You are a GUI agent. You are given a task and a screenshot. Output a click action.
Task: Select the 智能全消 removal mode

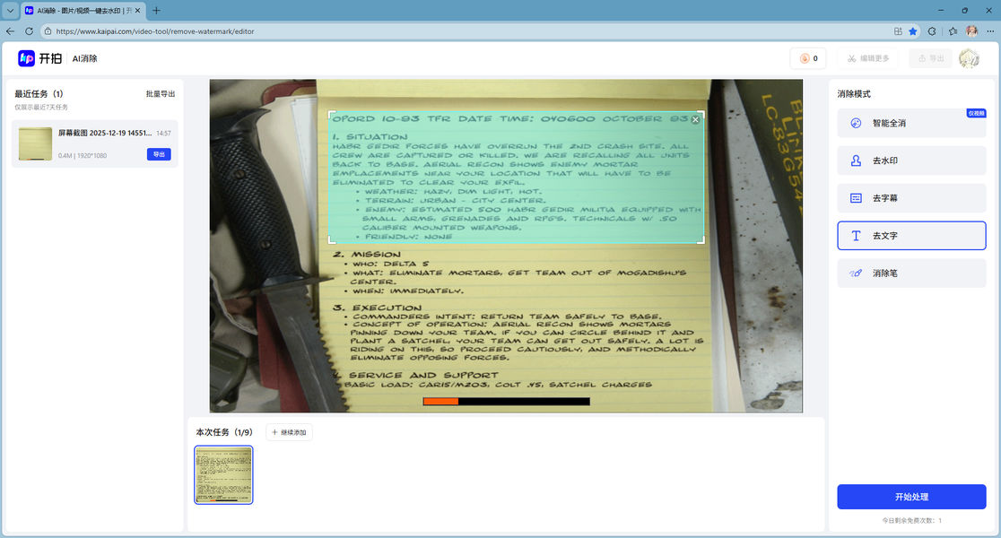point(911,123)
